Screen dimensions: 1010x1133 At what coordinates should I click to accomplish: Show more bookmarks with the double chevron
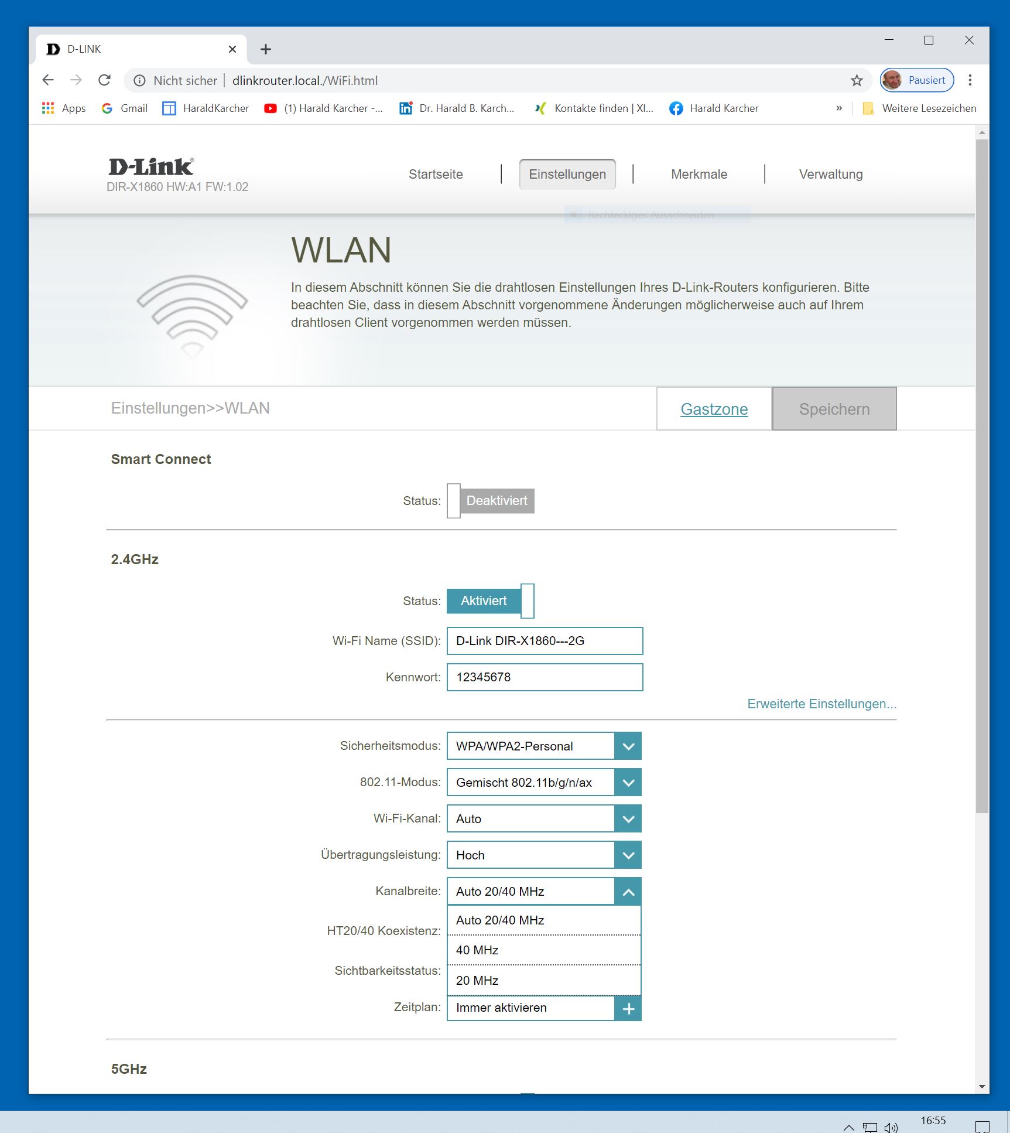click(839, 108)
